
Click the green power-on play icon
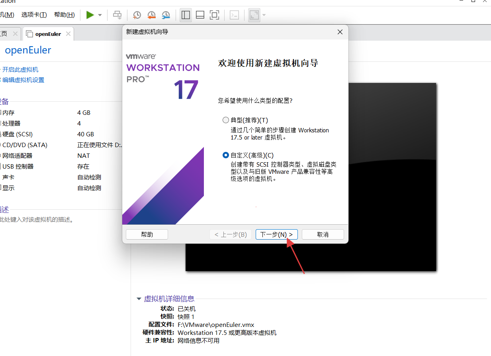(x=90, y=15)
